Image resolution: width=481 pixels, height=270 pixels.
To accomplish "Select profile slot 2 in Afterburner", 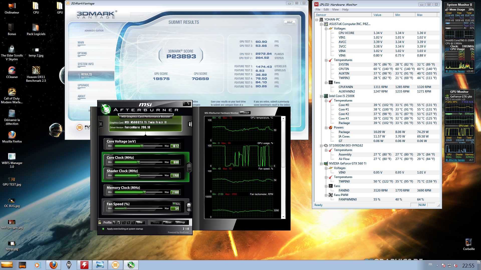I will point(119,222).
